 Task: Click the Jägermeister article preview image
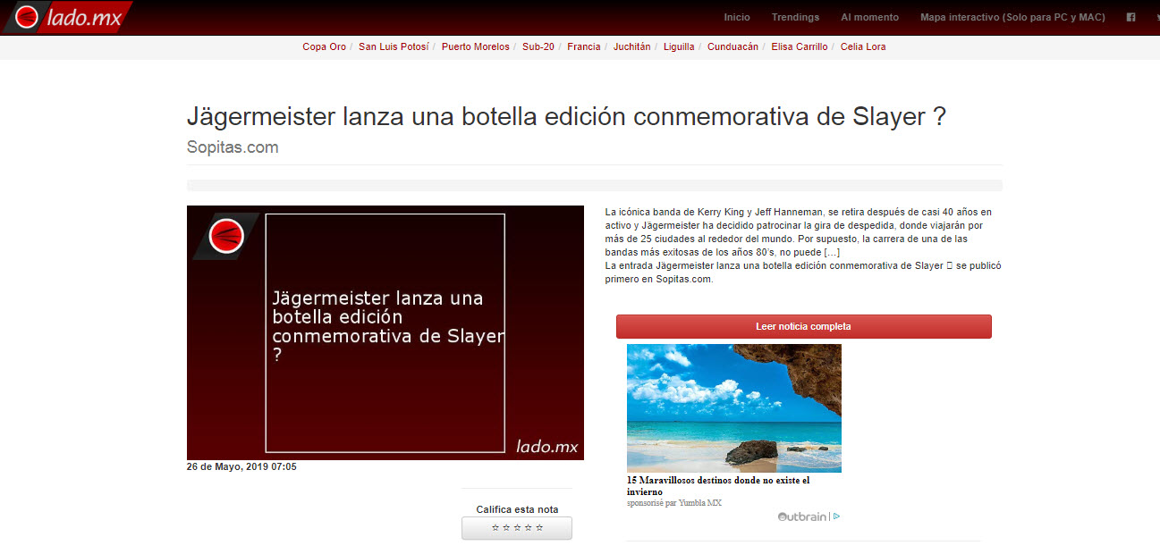coord(385,332)
